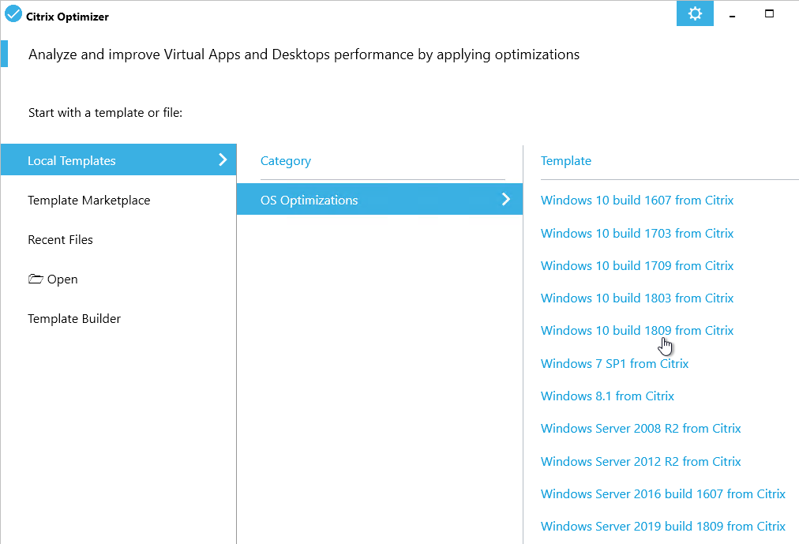Choose Windows 7 SP1 from Citrix
This screenshot has width=799, height=544.
(614, 364)
